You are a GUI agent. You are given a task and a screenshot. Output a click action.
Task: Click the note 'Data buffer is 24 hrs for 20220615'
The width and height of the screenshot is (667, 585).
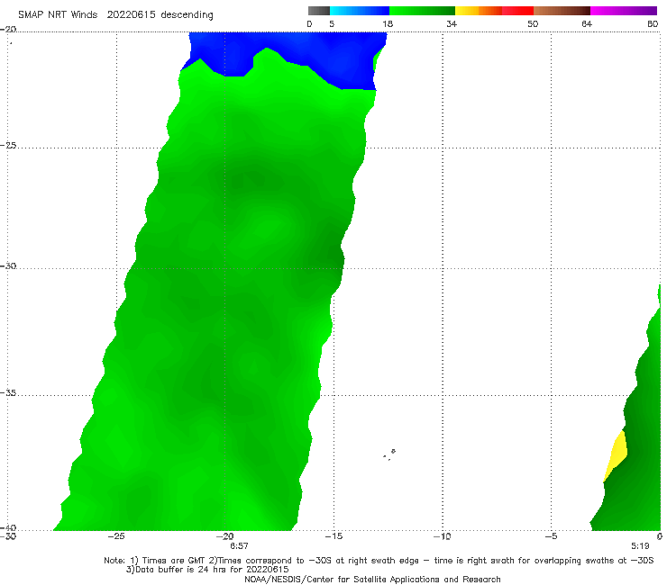click(x=207, y=570)
